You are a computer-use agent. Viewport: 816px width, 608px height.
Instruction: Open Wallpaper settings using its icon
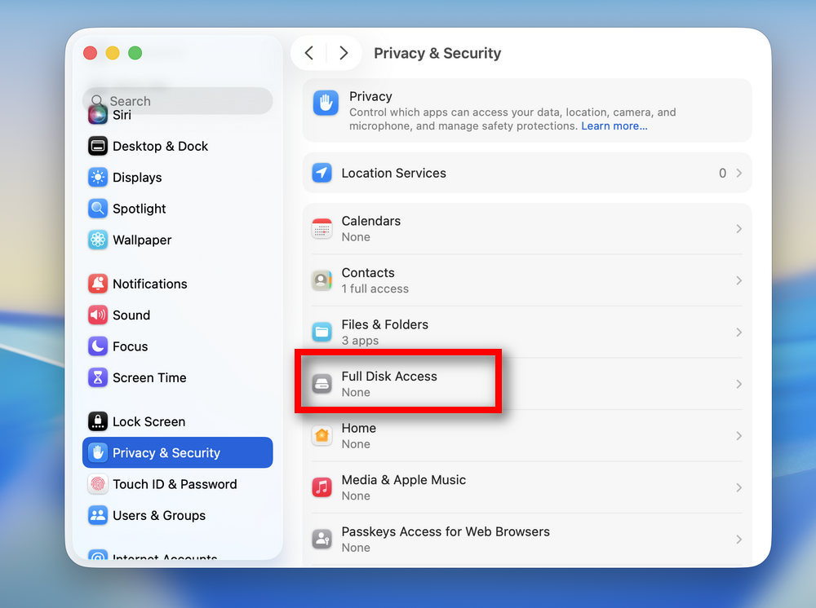98,240
